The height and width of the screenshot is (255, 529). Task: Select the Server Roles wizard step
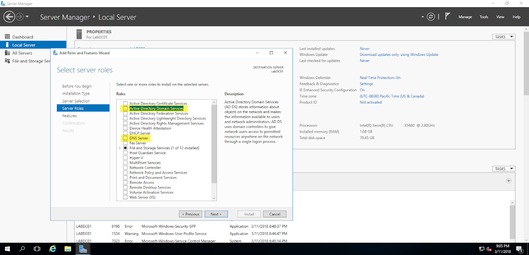[83, 108]
